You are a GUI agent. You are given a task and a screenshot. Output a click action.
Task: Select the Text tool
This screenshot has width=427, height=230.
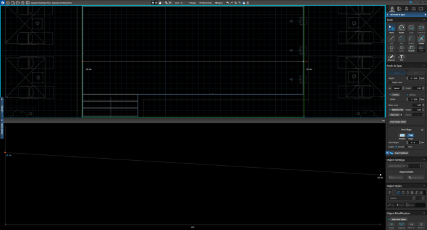(x=402, y=57)
